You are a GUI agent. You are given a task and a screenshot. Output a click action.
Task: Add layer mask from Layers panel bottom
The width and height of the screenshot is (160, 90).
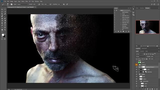click(147, 89)
